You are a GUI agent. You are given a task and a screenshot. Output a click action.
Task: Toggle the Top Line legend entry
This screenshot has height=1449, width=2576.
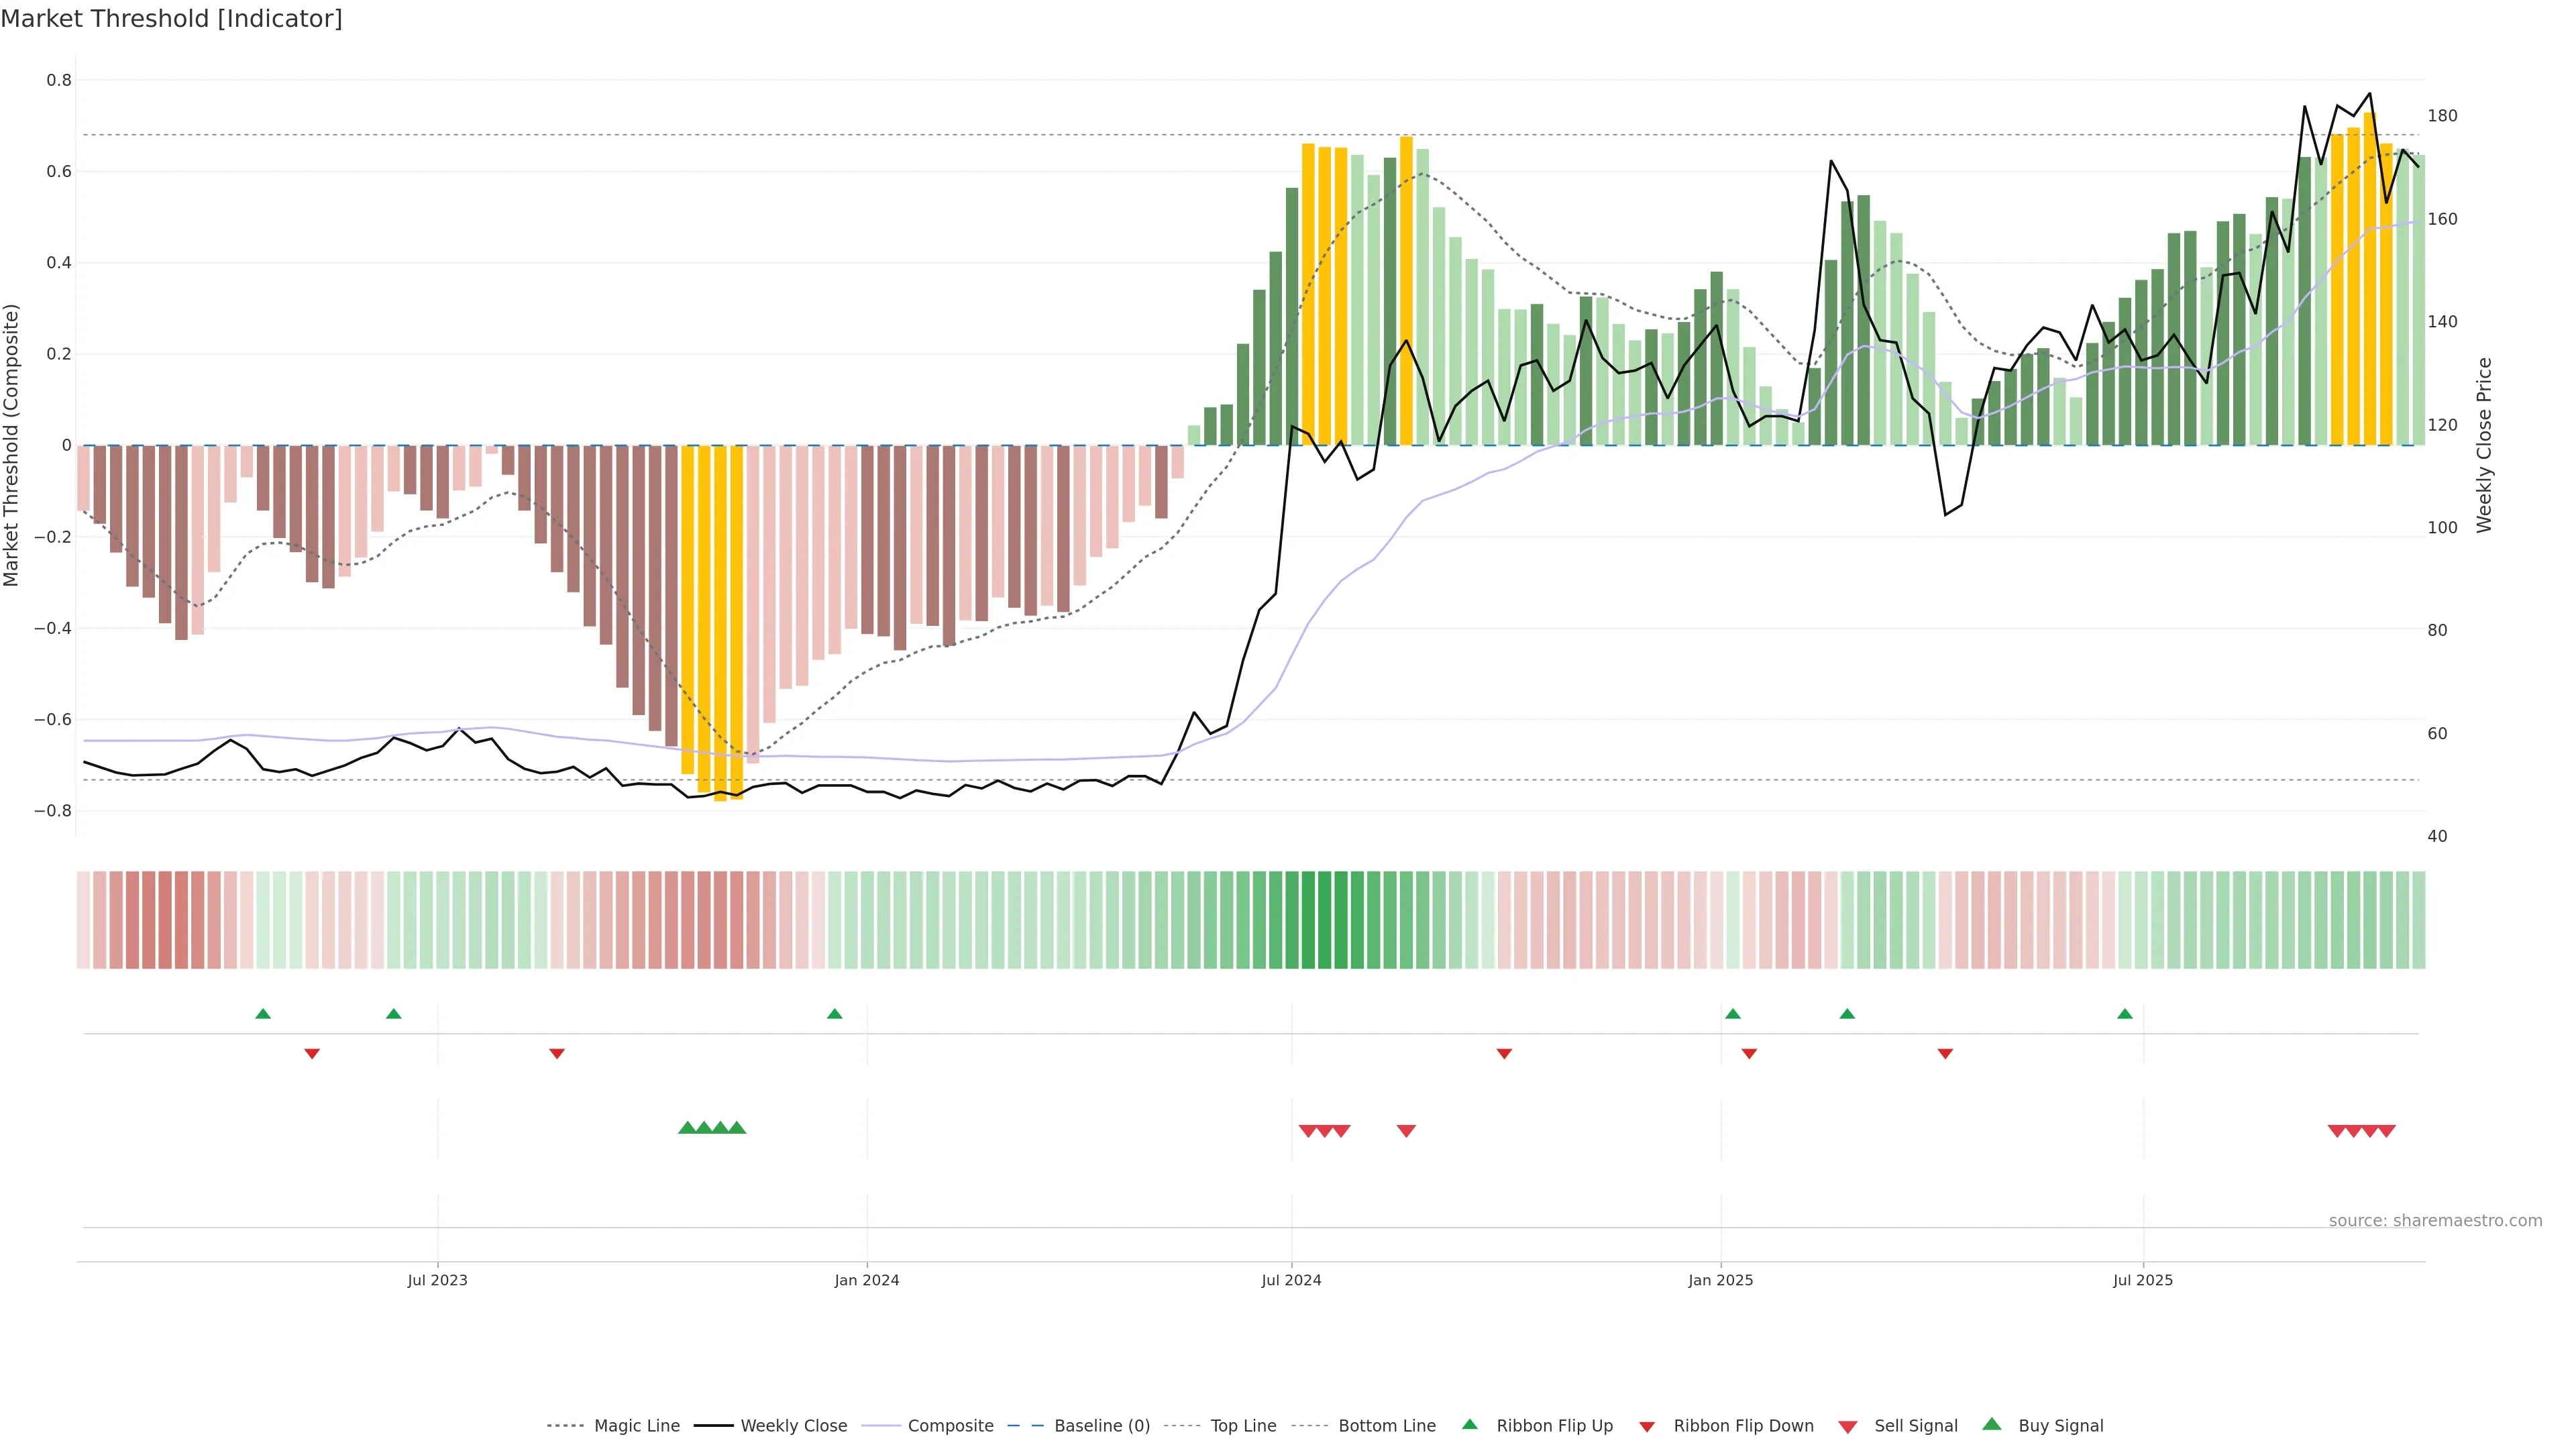1243,1426
